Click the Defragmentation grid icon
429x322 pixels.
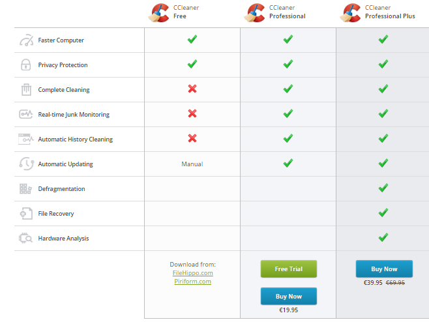coord(26,189)
